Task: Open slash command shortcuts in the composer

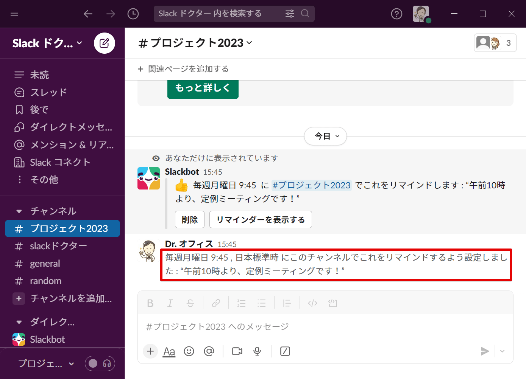Action: (285, 351)
